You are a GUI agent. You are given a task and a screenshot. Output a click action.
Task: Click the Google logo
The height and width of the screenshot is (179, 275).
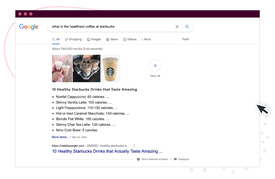(x=29, y=27)
